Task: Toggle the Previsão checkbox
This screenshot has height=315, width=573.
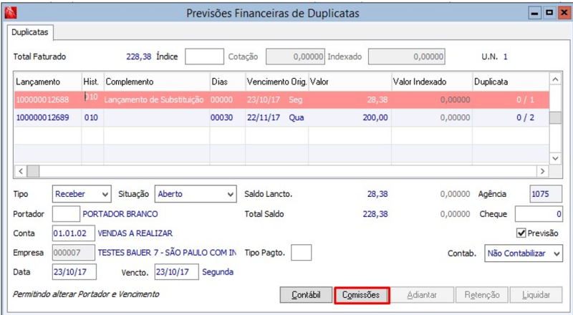Action: point(521,233)
